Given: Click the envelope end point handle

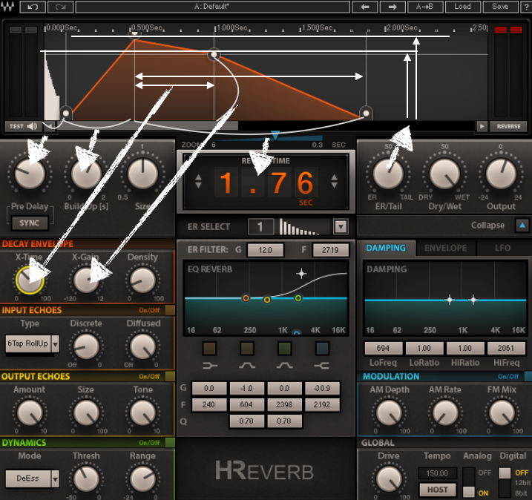Looking at the screenshot, I should click(x=366, y=113).
